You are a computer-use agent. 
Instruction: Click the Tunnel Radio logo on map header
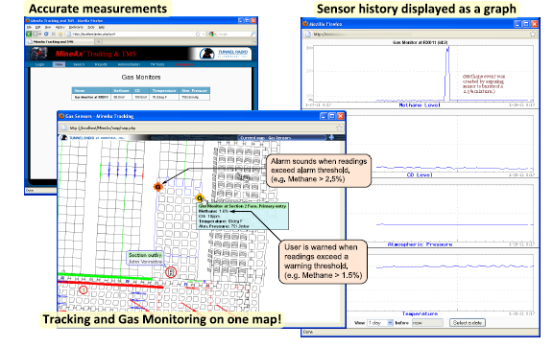tap(92, 138)
